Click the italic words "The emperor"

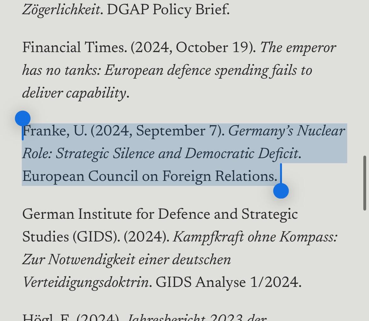298,48
